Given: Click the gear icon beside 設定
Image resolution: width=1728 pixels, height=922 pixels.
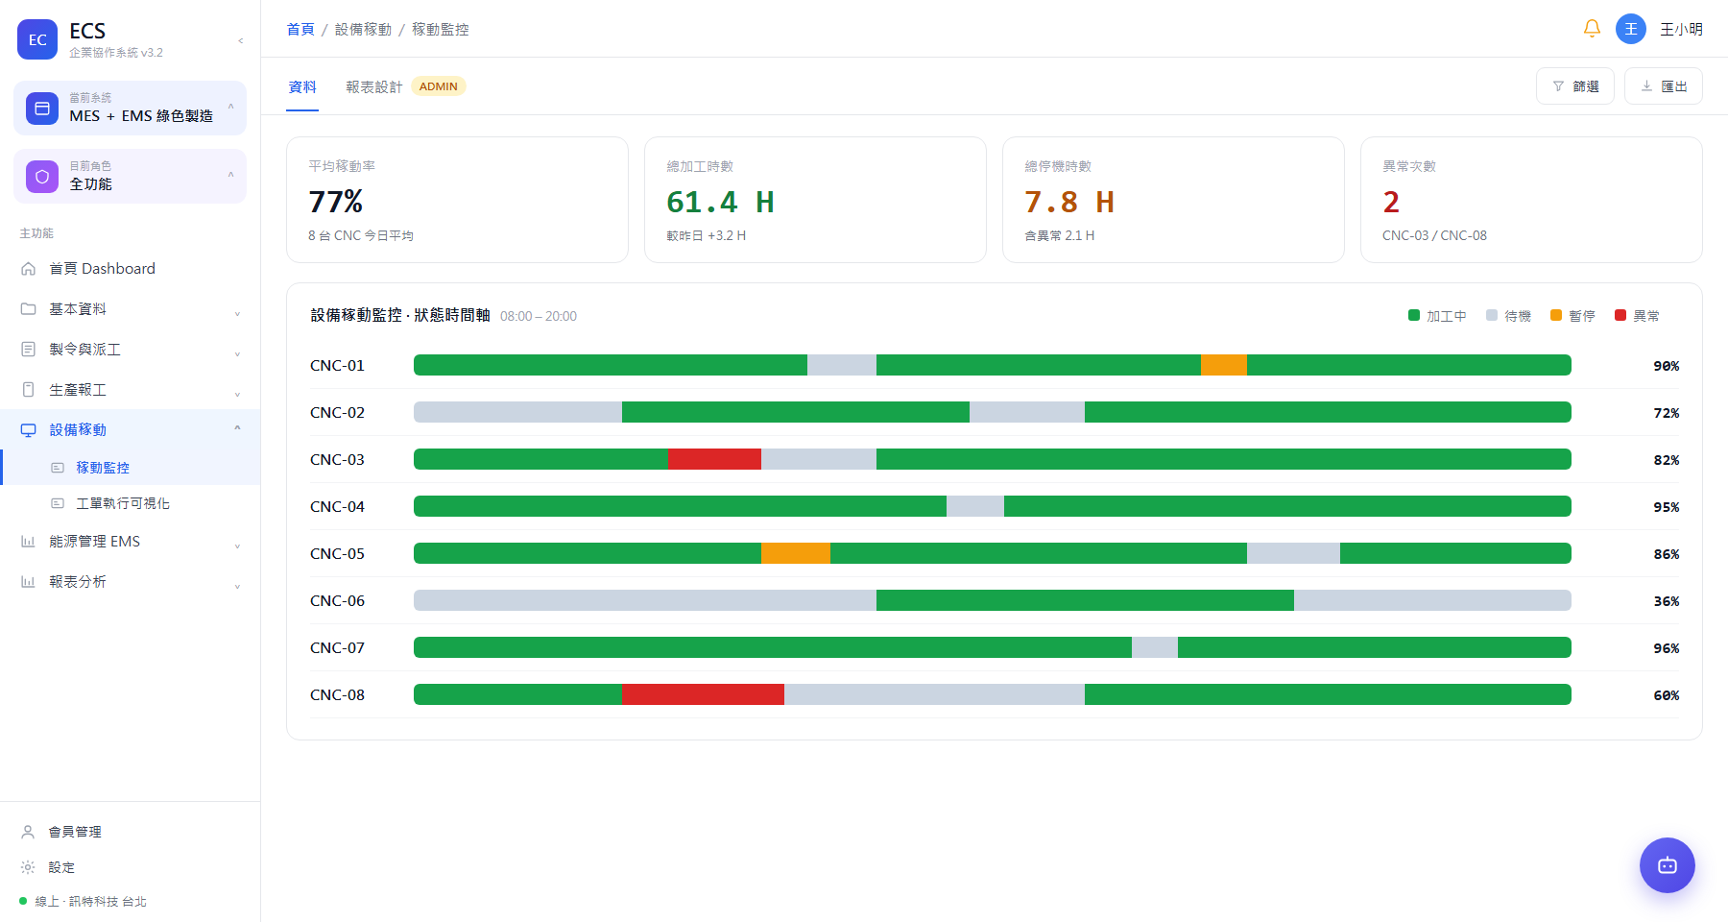Looking at the screenshot, I should point(28,867).
